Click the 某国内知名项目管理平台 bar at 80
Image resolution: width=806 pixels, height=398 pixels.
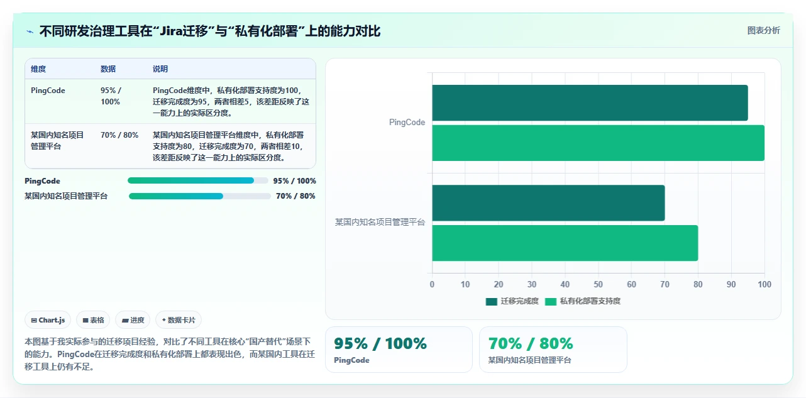565,243
